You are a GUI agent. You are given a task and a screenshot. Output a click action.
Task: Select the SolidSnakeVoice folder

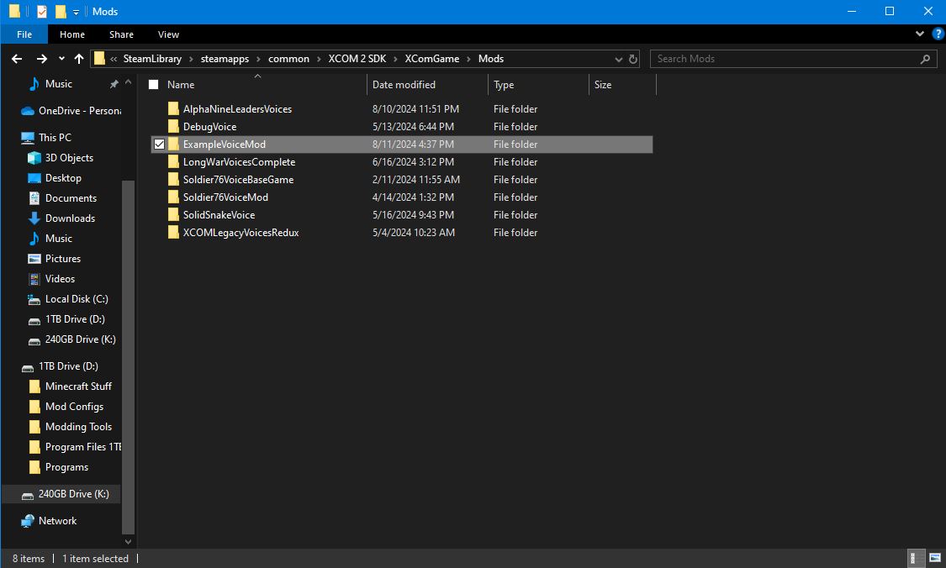pos(219,214)
